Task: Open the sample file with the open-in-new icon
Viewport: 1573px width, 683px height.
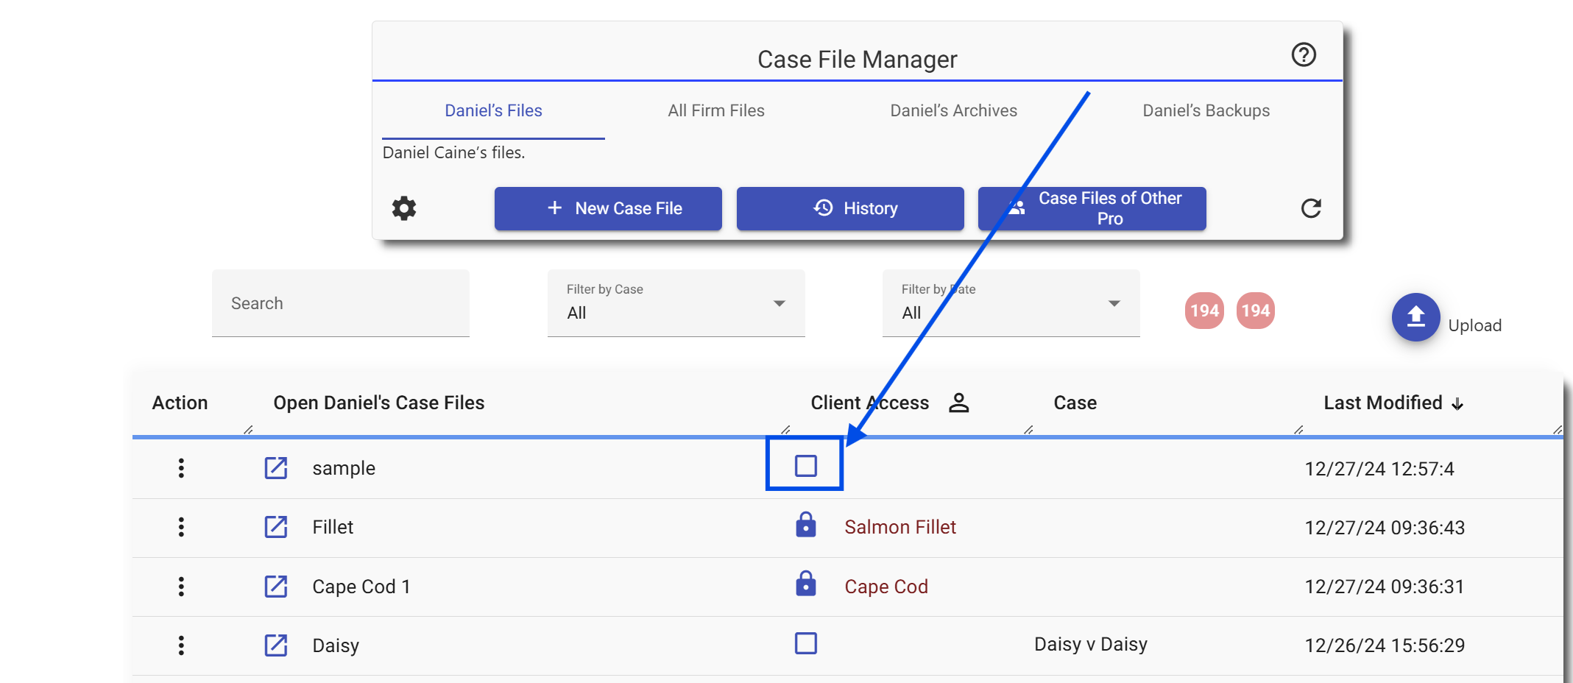Action: pyautogui.click(x=275, y=468)
